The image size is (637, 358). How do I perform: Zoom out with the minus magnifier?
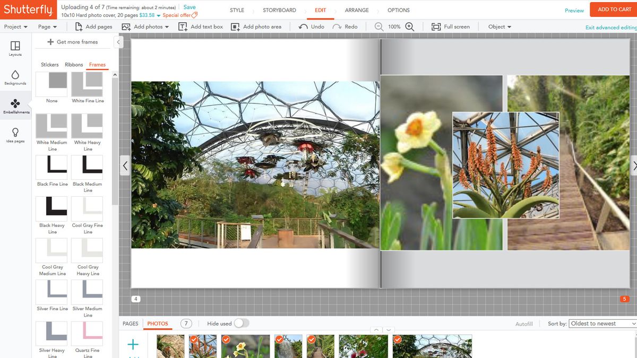379,27
